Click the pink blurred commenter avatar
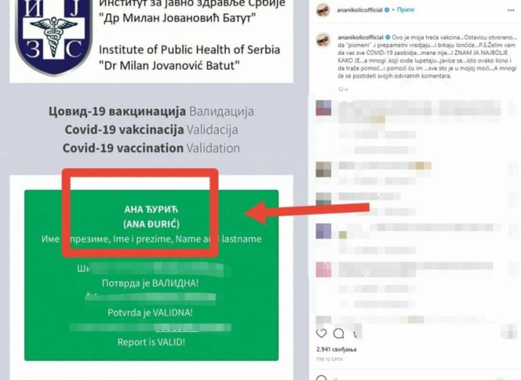The width and height of the screenshot is (521, 380). coord(324,270)
